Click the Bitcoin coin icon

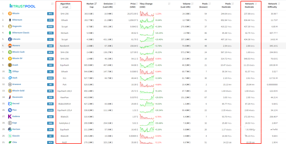pyautogui.click(x=10, y=13)
